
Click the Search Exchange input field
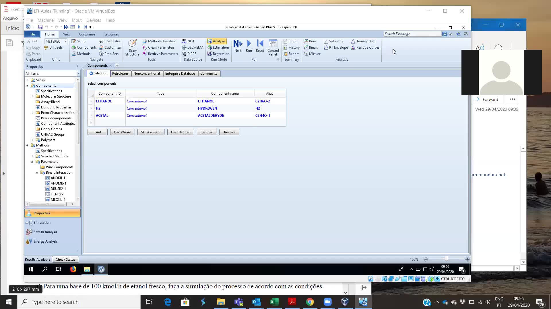click(412, 34)
